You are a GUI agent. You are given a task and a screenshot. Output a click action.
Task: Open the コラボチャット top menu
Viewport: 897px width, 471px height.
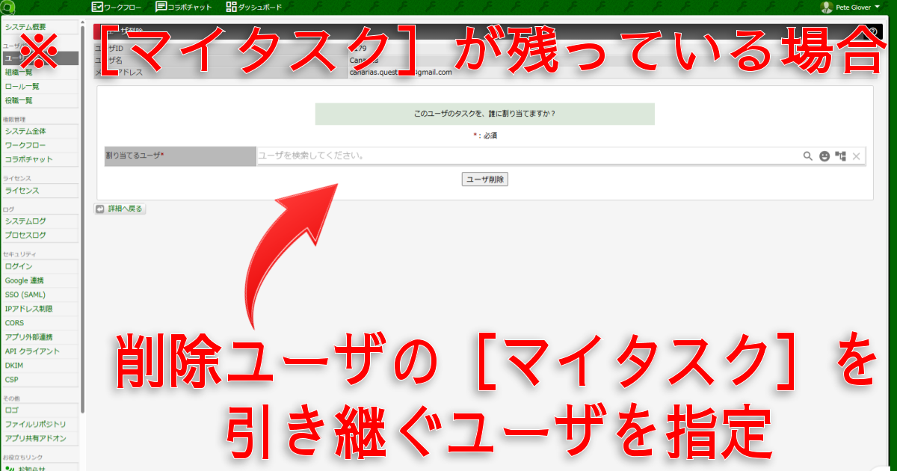184,7
